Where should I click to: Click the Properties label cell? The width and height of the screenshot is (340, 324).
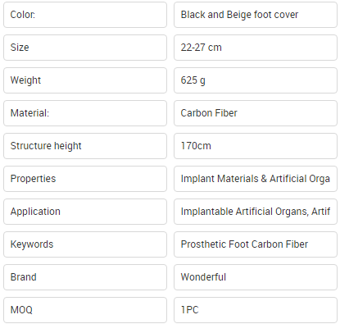click(x=85, y=179)
